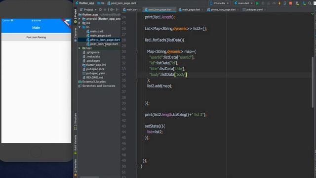Place cursor on list2.add(map) code line

tap(159, 86)
